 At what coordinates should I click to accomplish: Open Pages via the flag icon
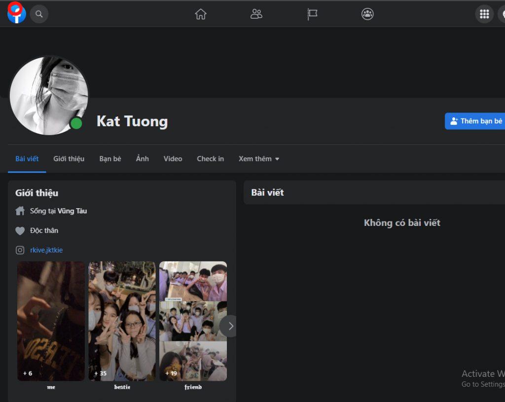312,14
